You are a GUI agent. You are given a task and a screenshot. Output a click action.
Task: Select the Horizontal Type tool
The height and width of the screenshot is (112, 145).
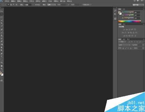click(1, 56)
